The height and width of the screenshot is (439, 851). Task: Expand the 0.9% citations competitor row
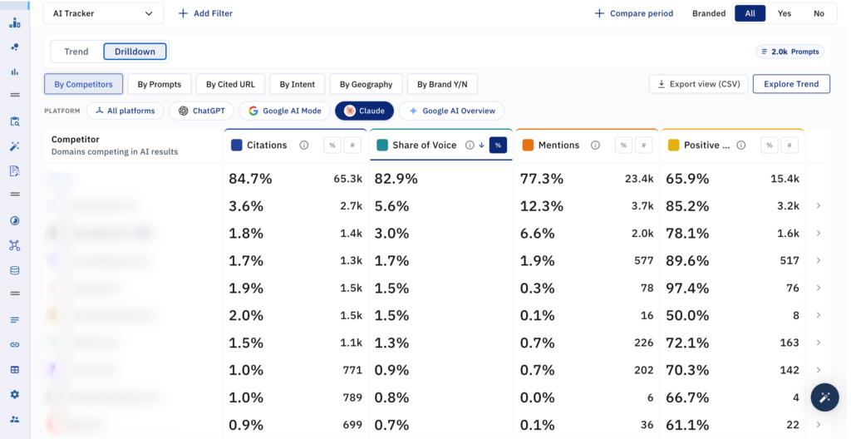[819, 424]
